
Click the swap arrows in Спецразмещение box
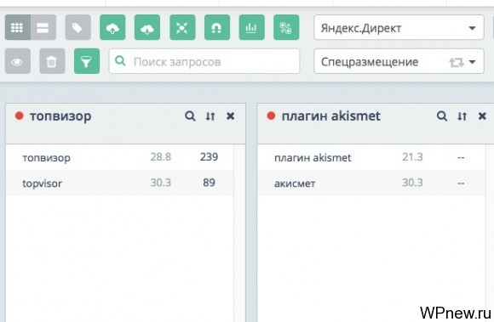click(x=456, y=62)
